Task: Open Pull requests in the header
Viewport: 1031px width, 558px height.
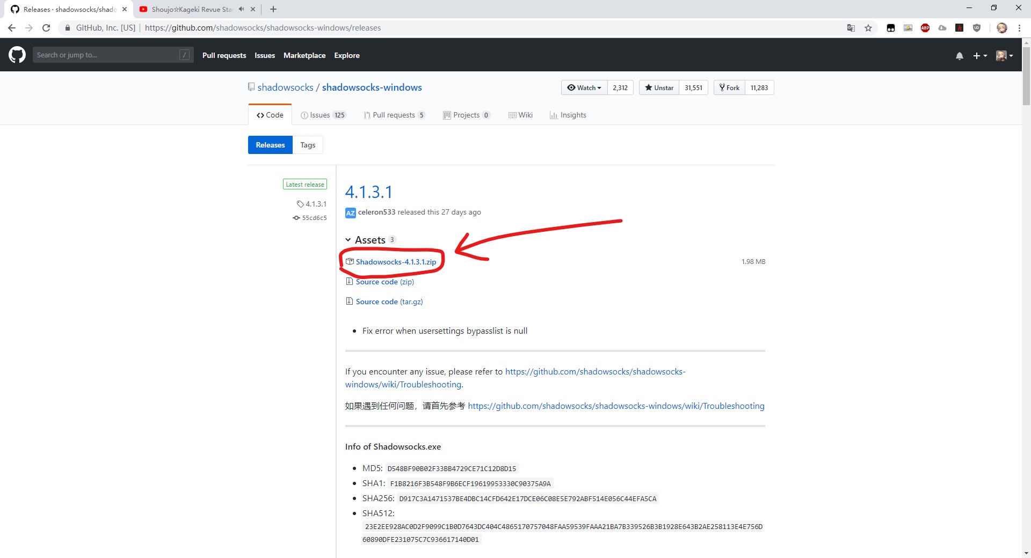Action: click(x=224, y=55)
